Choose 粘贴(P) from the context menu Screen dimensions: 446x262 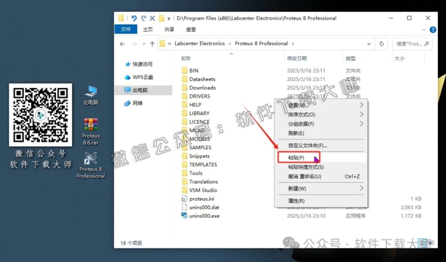(x=297, y=157)
